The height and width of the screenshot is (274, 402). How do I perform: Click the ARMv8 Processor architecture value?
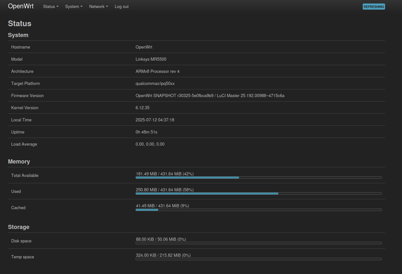(x=157, y=72)
